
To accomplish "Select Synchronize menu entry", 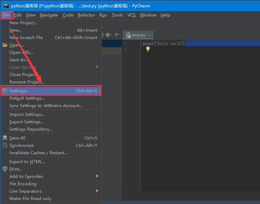I will pyautogui.click(x=51, y=145).
